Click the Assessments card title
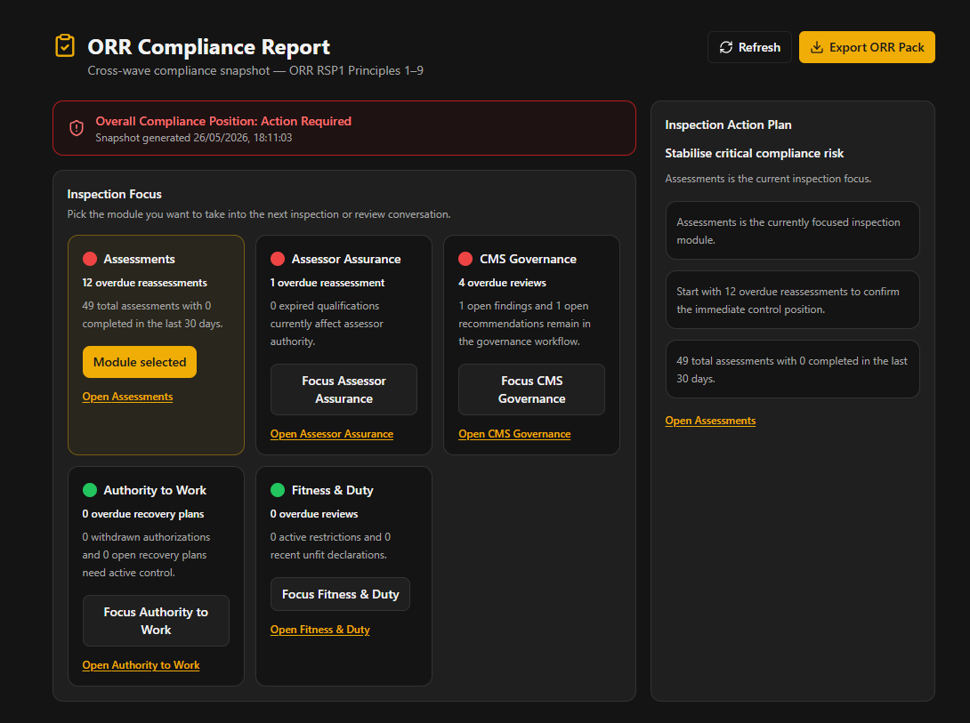 pos(139,259)
